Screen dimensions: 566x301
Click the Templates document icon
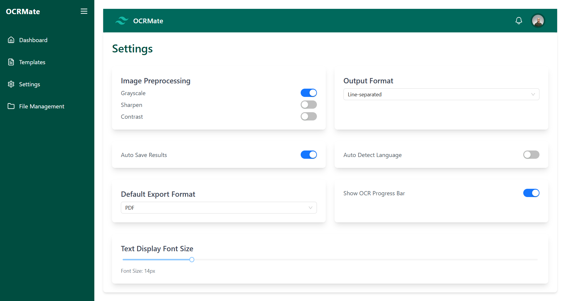pos(11,62)
